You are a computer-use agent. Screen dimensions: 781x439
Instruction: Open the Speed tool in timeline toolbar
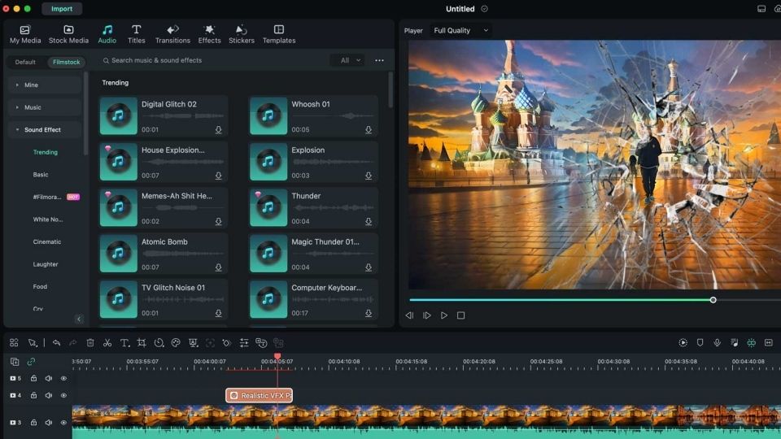point(159,343)
